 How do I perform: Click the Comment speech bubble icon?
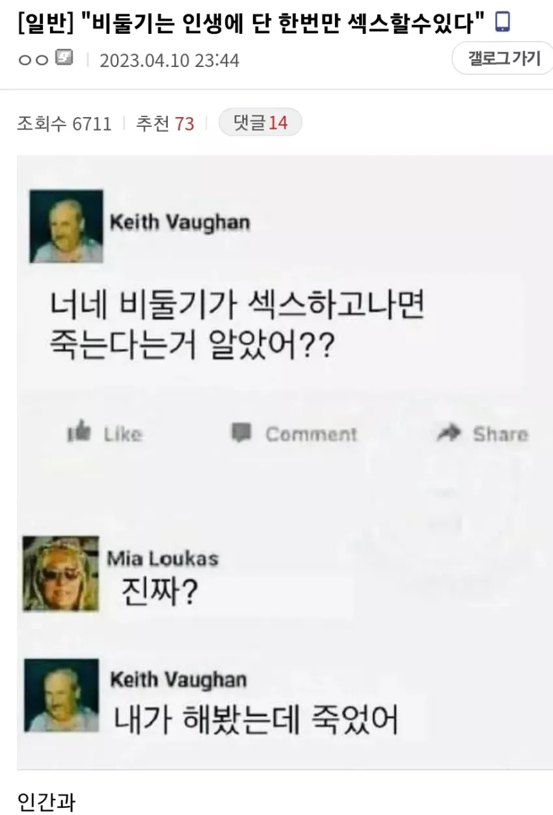(241, 433)
